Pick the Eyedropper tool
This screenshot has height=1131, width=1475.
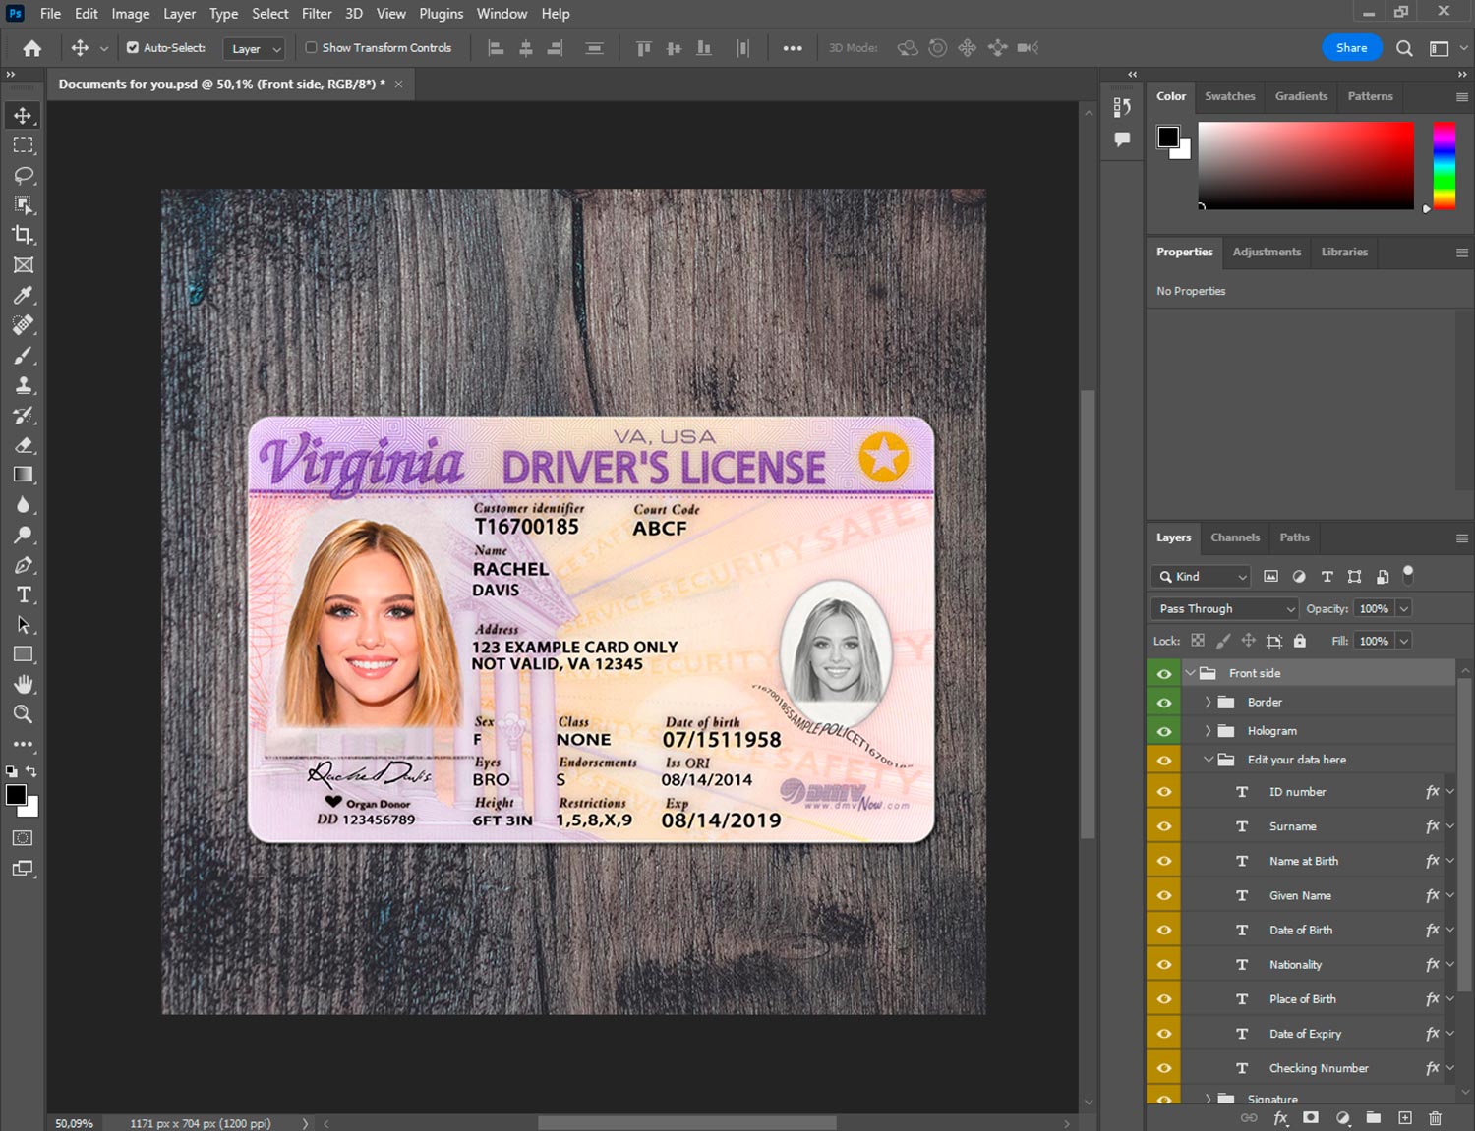coord(23,295)
